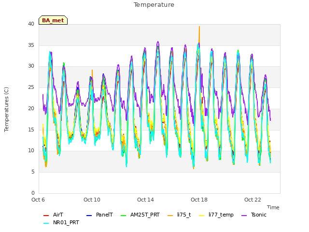Click the 25 y-axis tick label
The image size is (309, 232).
pyautogui.click(x=31, y=87)
